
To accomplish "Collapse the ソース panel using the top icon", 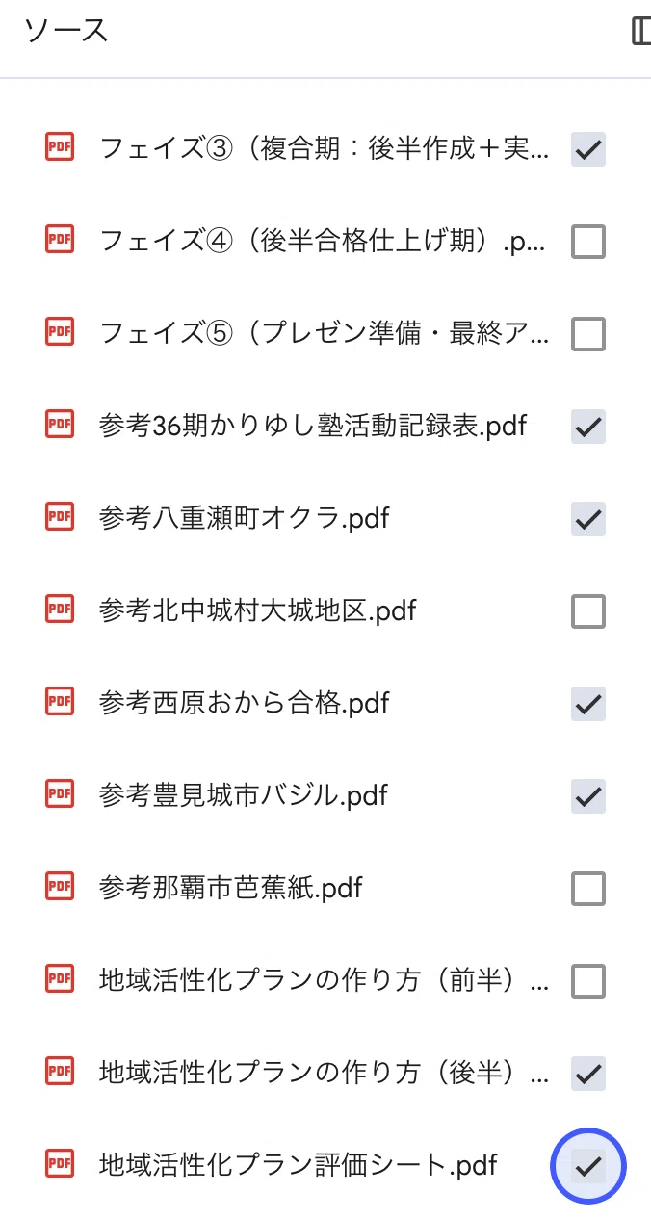I will [x=639, y=31].
